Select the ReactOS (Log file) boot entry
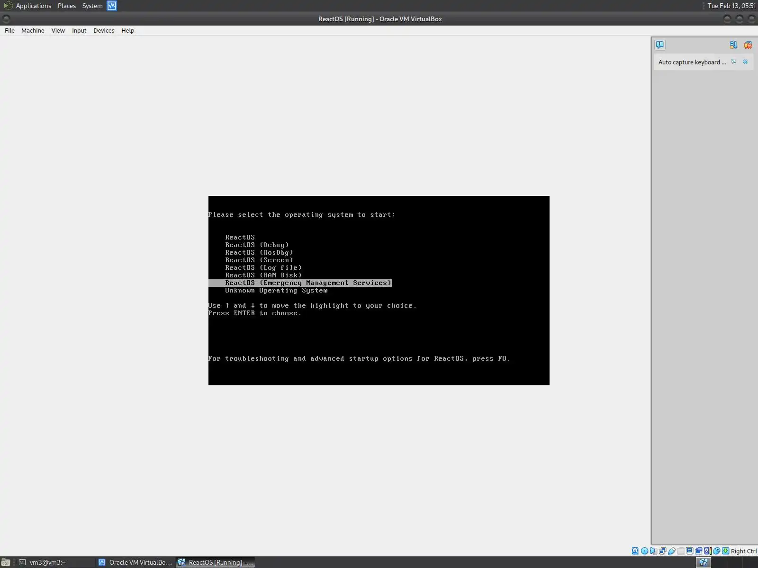This screenshot has width=758, height=568. (263, 267)
